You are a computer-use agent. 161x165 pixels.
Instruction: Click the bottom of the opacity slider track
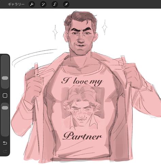pos(5,133)
